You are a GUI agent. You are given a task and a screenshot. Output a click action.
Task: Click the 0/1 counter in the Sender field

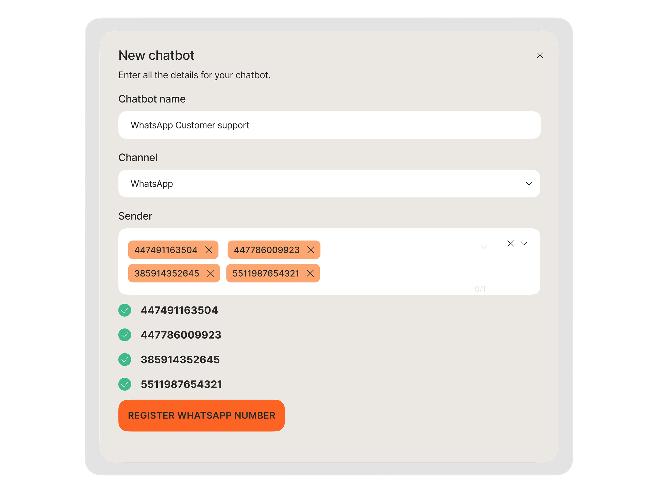(x=480, y=288)
